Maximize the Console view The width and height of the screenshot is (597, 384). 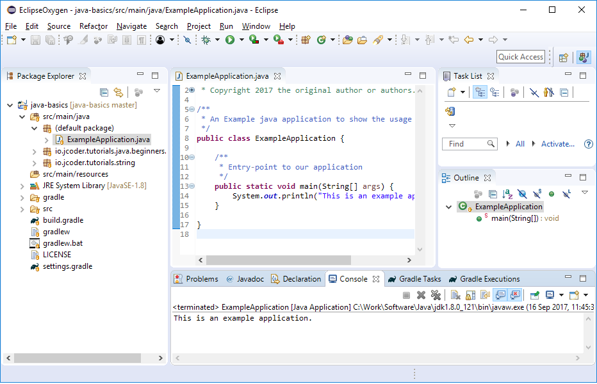coord(583,278)
